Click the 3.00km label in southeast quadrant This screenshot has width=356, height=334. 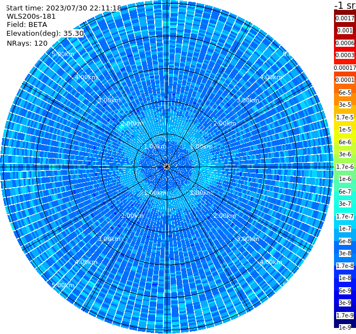[x=248, y=239]
